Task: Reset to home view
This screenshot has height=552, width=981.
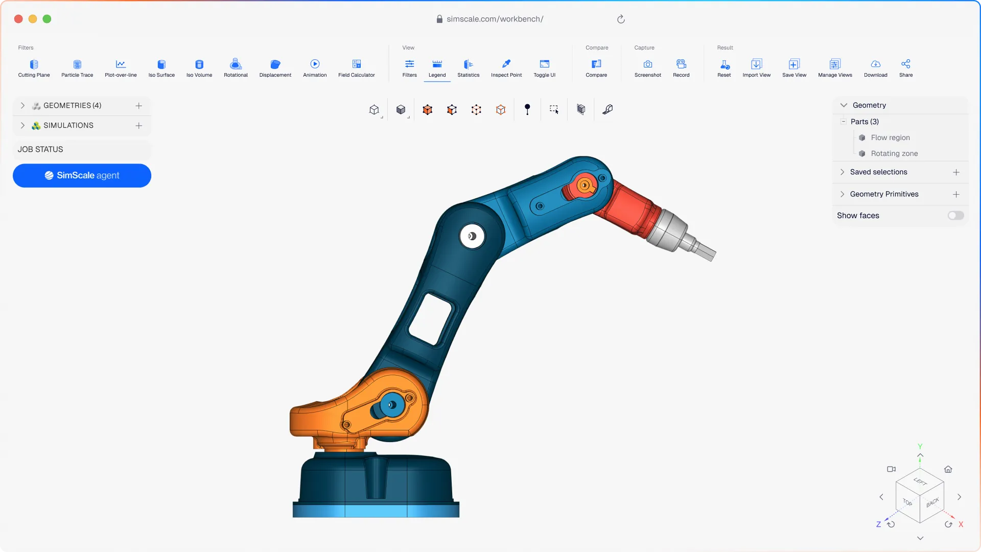Action: [948, 469]
